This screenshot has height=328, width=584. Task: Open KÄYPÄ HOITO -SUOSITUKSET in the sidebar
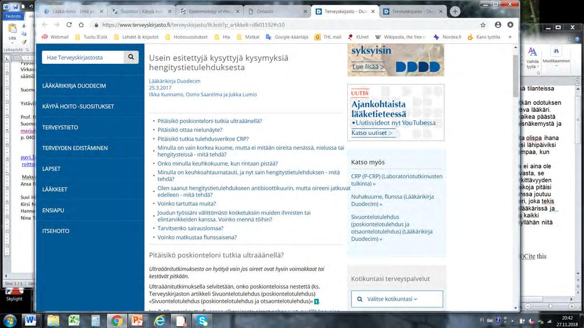tap(78, 106)
